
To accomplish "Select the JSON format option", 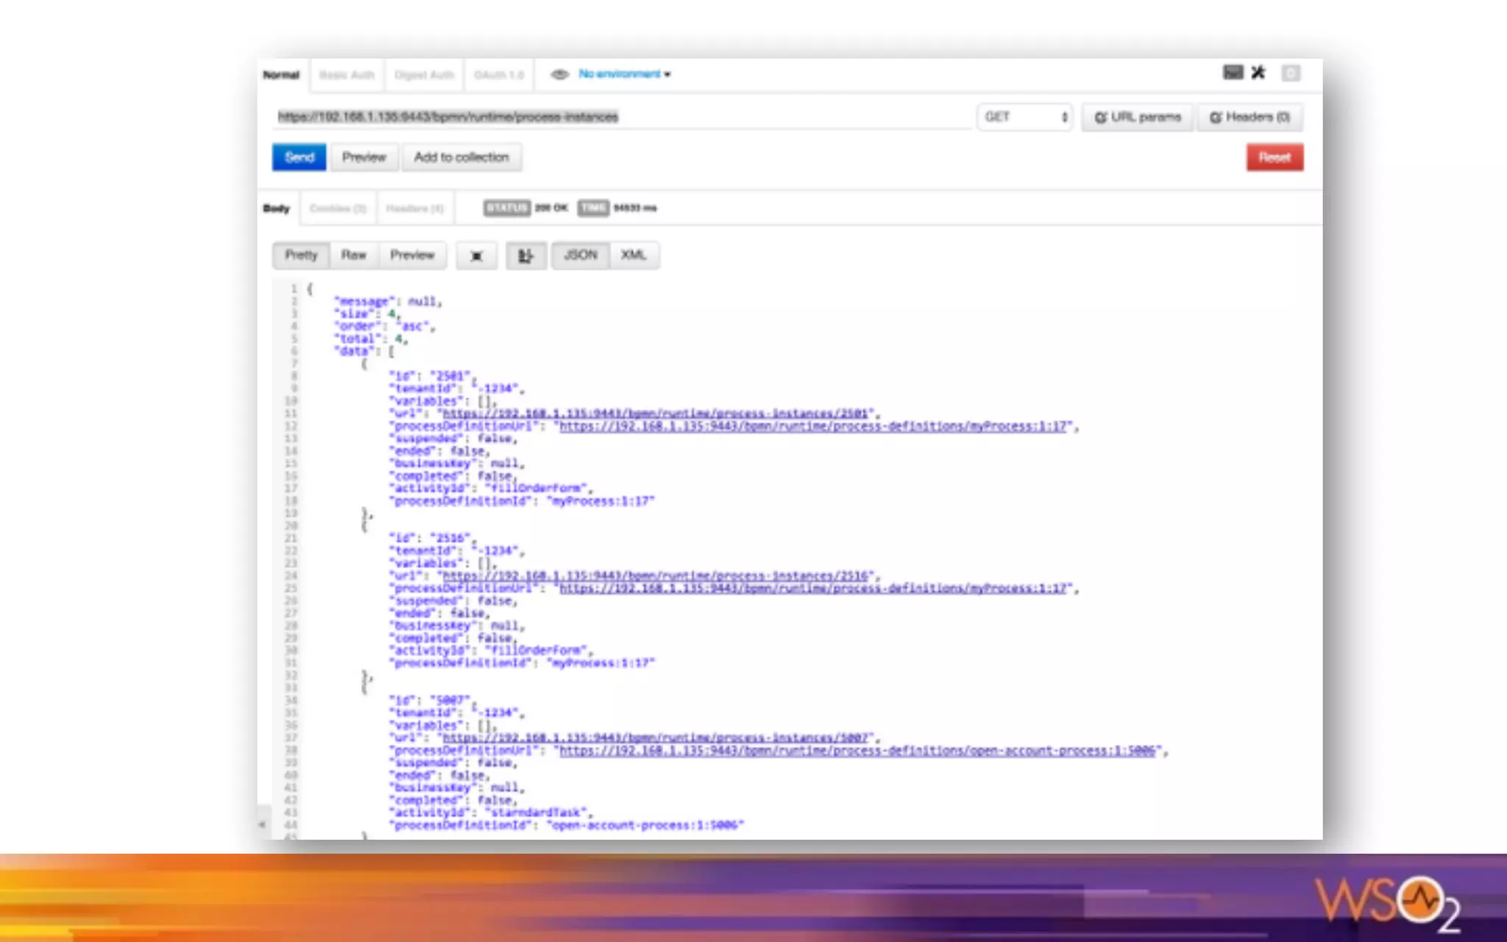I will [x=580, y=255].
